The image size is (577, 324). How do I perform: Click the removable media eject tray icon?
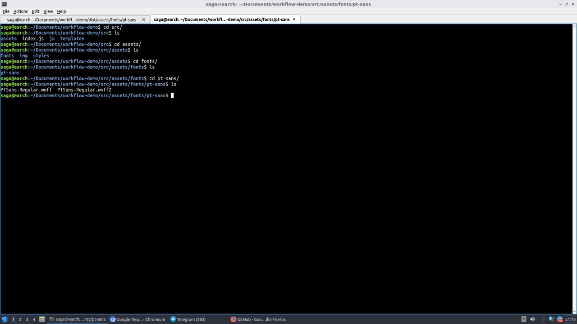524,319
